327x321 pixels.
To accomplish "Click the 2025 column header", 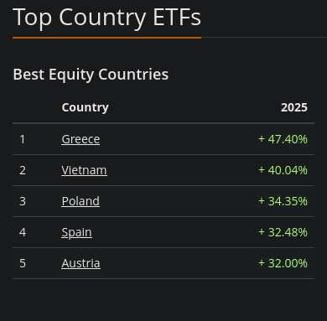I will coord(294,107).
